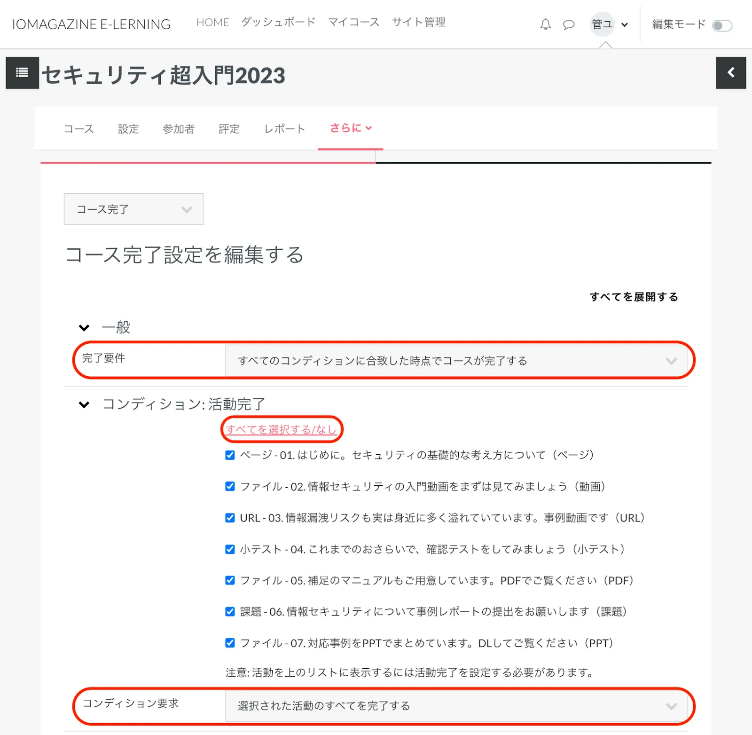Go to ダッシュボード in top navigation
The width and height of the screenshot is (752, 735).
278,22
